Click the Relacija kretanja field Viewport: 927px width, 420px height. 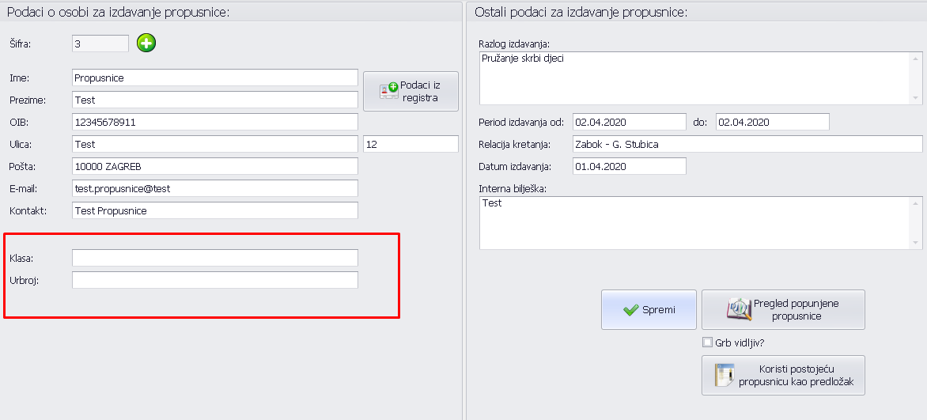coord(747,144)
